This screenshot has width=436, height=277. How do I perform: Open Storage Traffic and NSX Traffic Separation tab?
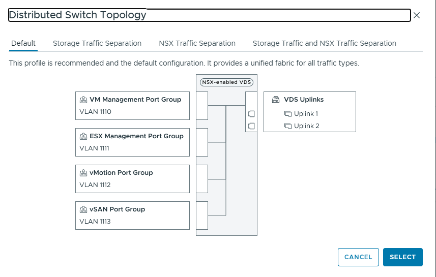pyautogui.click(x=324, y=43)
